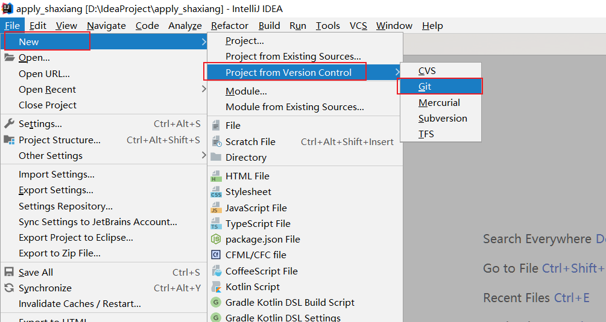Open the Navigate menu
This screenshot has width=606, height=322.
(x=106, y=25)
